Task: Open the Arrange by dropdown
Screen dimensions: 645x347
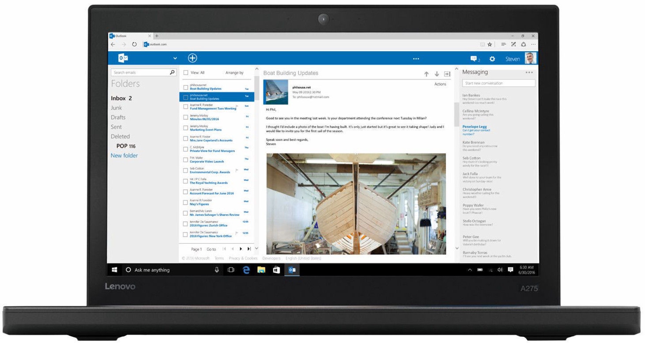Action: tap(234, 73)
